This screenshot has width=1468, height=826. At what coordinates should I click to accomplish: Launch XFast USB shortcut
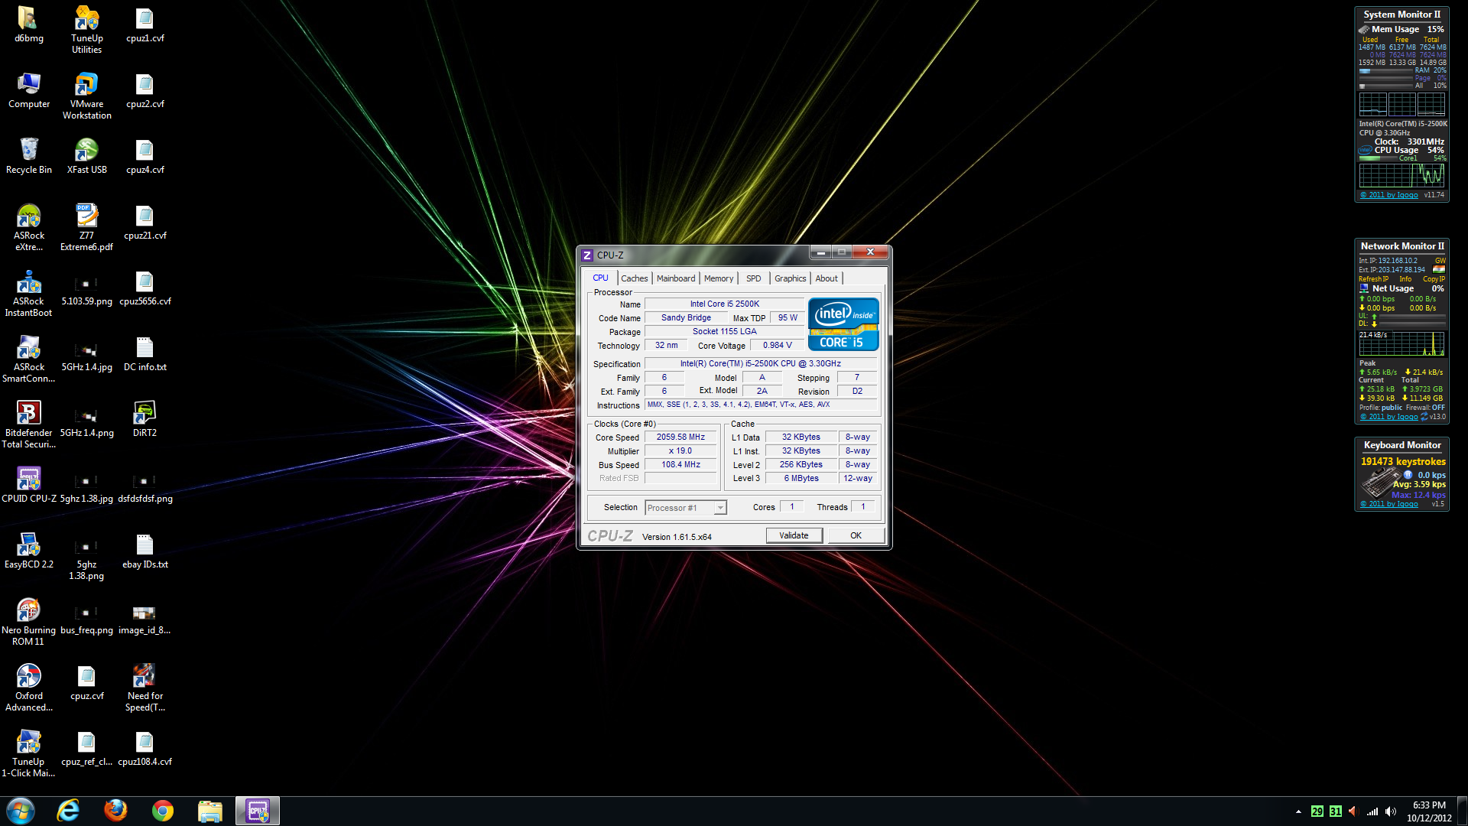pyautogui.click(x=86, y=156)
